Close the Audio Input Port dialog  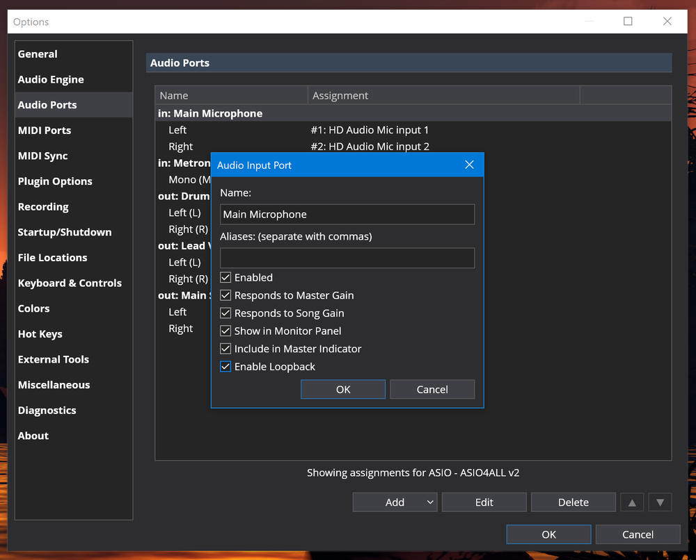[x=469, y=165]
